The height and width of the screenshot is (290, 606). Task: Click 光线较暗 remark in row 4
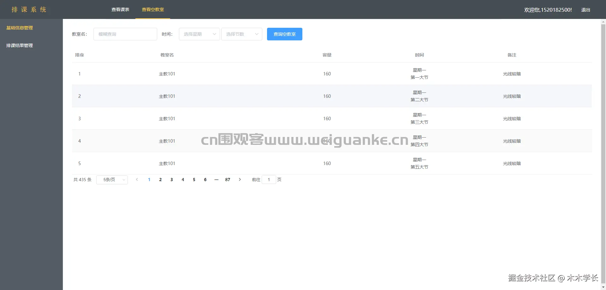(512, 141)
